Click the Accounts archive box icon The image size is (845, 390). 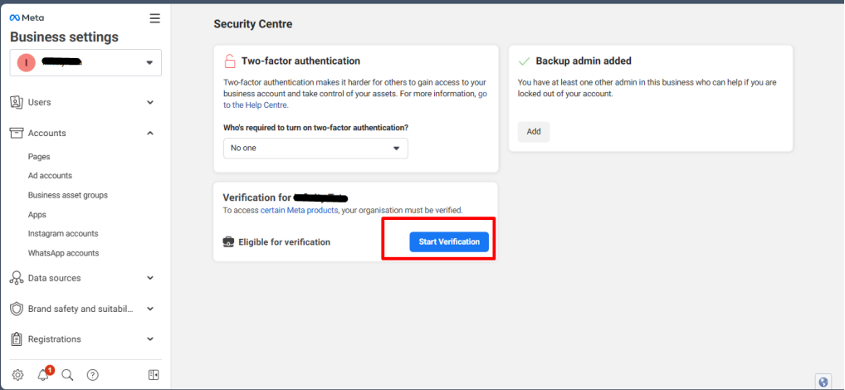[x=17, y=133]
